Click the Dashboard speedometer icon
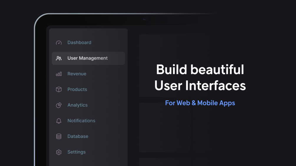Viewport: 296px width, 166px height. click(x=59, y=43)
